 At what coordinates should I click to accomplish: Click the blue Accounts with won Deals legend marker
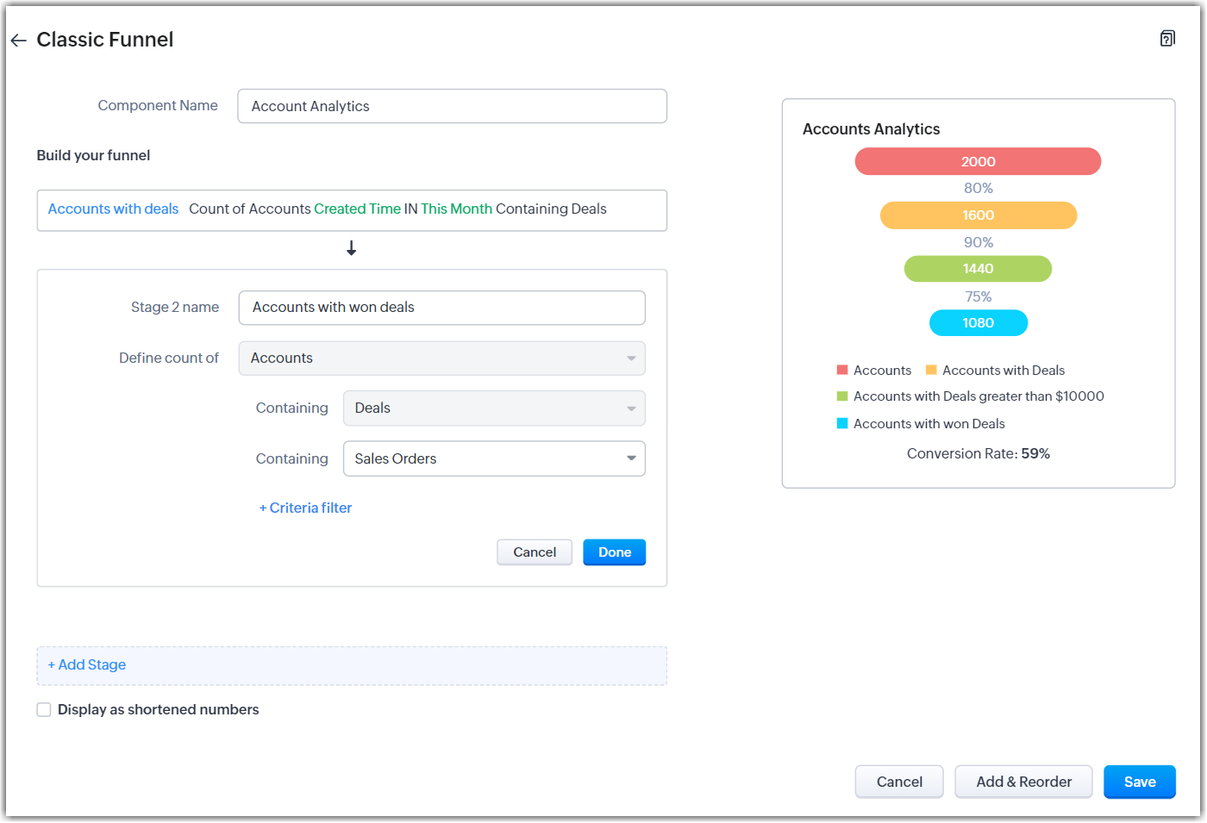(x=842, y=424)
